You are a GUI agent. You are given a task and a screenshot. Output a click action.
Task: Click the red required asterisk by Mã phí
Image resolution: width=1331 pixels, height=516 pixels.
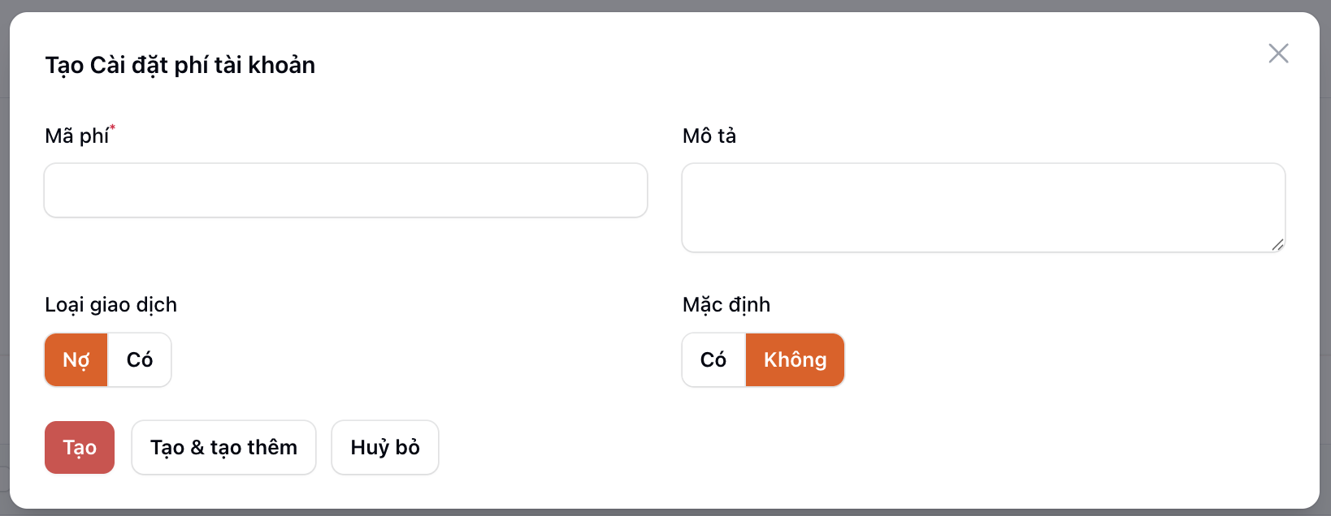coord(113,127)
